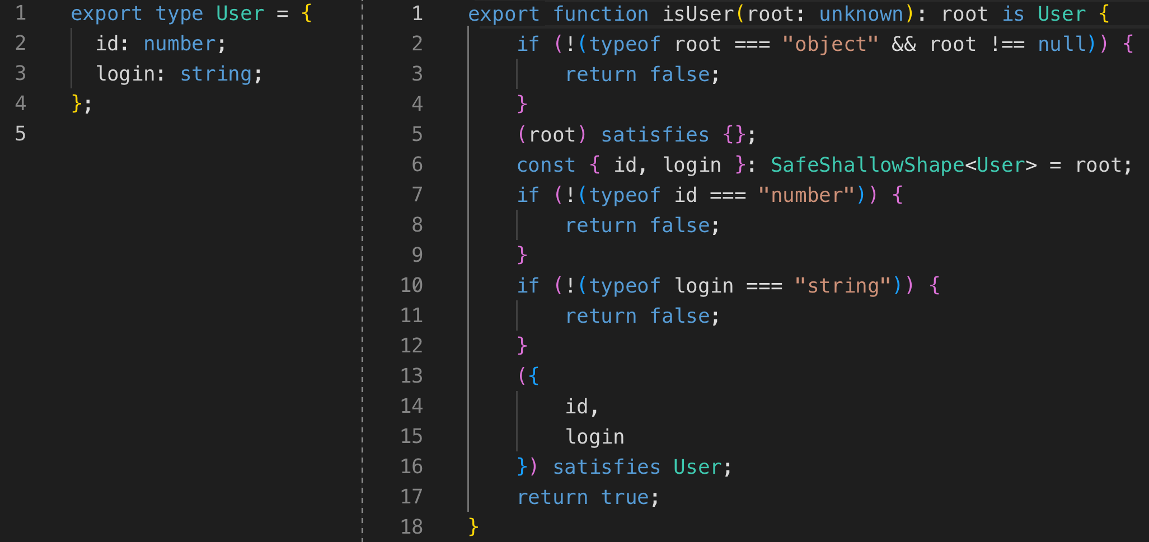Click the User type name on left pane line 1
Viewport: 1149px width, 542px height.
click(240, 13)
